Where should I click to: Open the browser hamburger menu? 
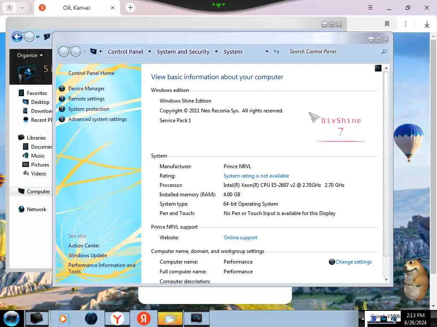tap(370, 8)
